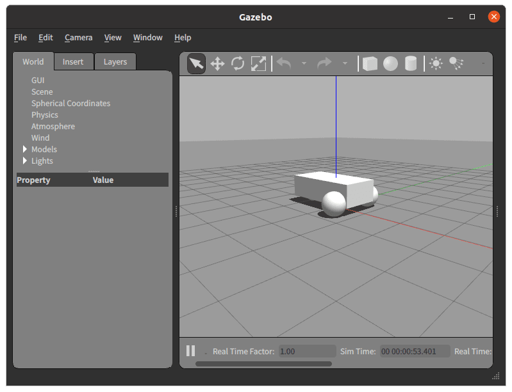Select the rotate mode tool
Screen dimensions: 512x392
point(238,63)
